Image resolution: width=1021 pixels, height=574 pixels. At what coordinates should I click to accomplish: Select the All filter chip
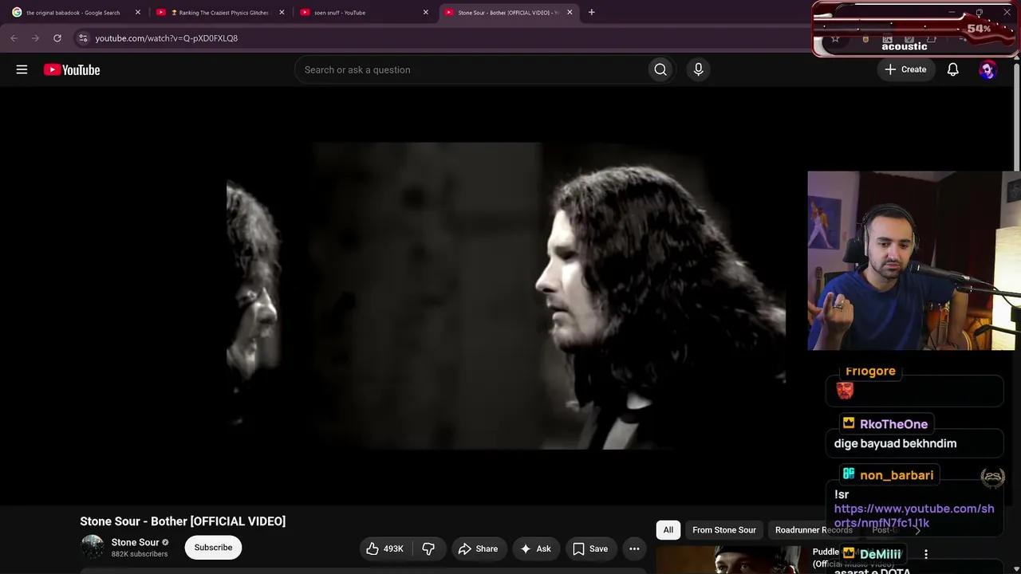pos(668,530)
